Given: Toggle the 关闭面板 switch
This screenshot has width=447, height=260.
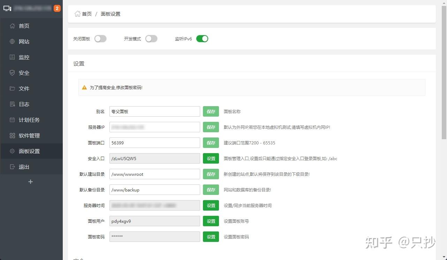Looking at the screenshot, I should [x=100, y=39].
